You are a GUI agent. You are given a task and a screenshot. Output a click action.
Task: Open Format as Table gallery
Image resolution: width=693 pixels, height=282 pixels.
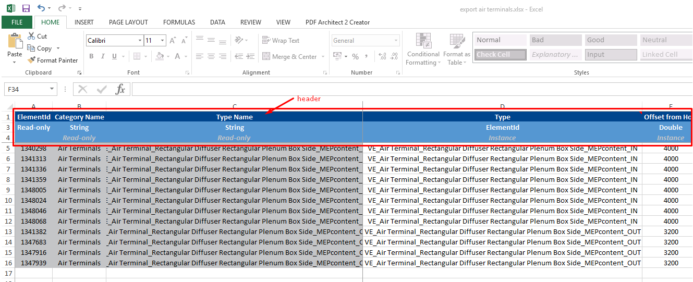point(457,50)
